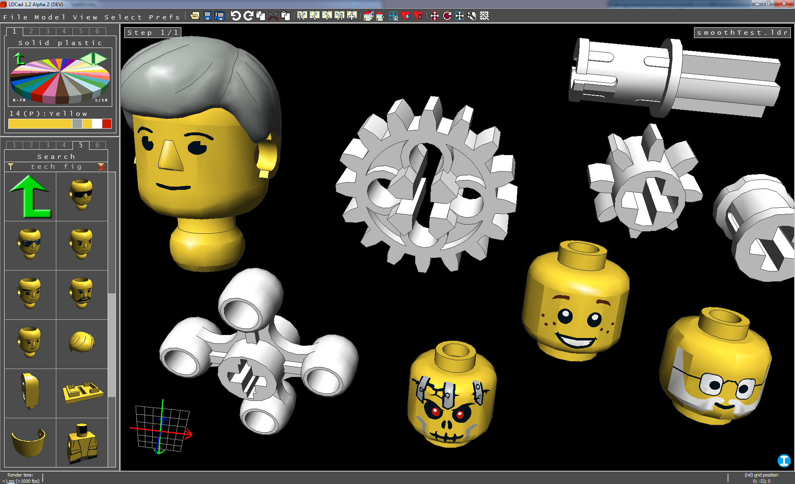Select the yellow visor part thumbnail
This screenshot has width=795, height=484.
pyautogui.click(x=30, y=443)
